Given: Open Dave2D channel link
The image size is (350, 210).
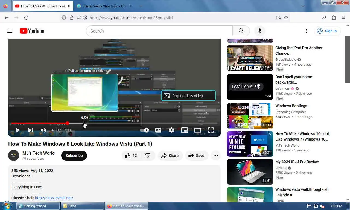Looking at the screenshot, I should click(281, 168).
